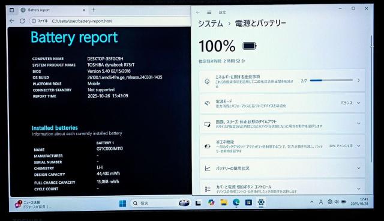Screen dimensions: 384x221
Task: Expand the 省エネ機能 energy saver section
Action: 283,146
